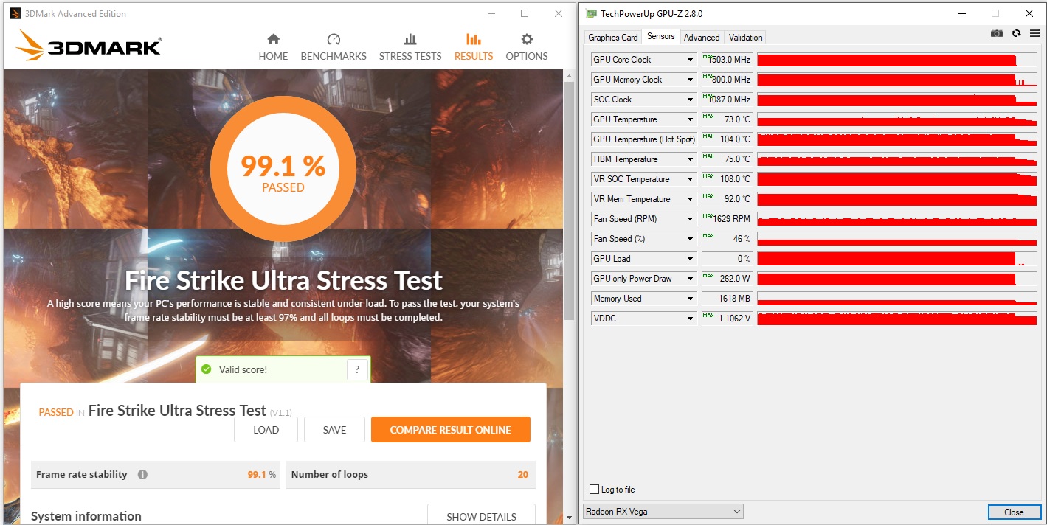This screenshot has height=525, width=1047.
Task: Open the Stress Tests section
Action: point(410,47)
